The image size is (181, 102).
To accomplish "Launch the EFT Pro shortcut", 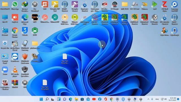I will tap(105, 4).
